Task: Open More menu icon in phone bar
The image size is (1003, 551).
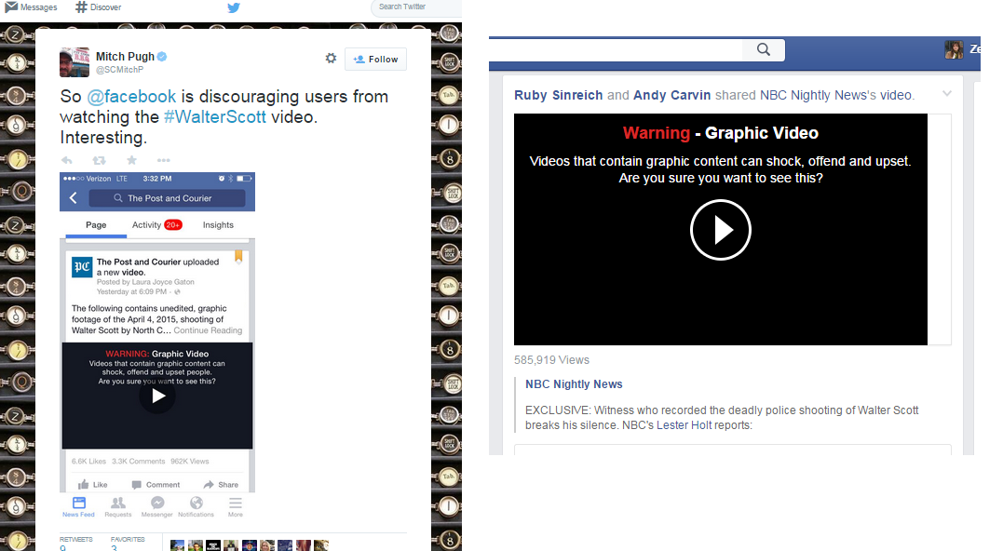Action: click(x=236, y=507)
